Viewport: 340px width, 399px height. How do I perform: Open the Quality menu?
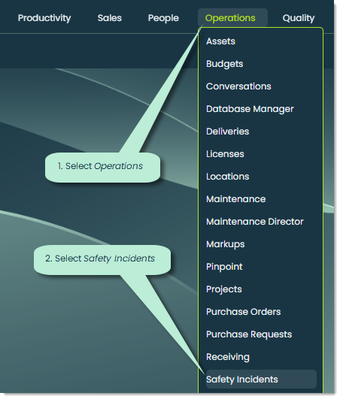[298, 18]
